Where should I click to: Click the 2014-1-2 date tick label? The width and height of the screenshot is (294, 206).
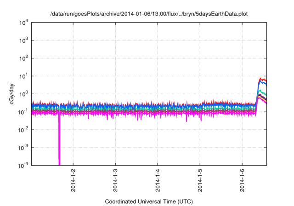[73, 180]
